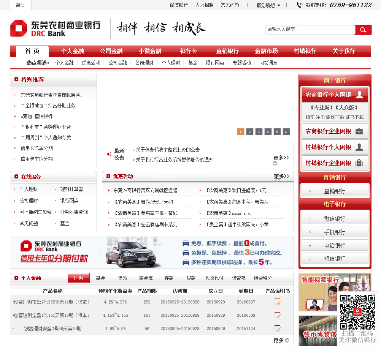Open 关于我行 main navigation menu
The image size is (381, 346).
coord(344,51)
